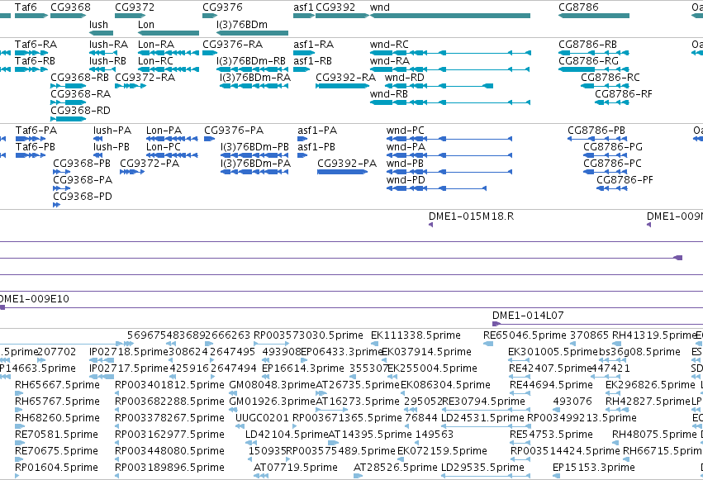703x480 pixels.
Task: Click the 'LD42104.5prime' EST label
Action: pyautogui.click(x=287, y=434)
